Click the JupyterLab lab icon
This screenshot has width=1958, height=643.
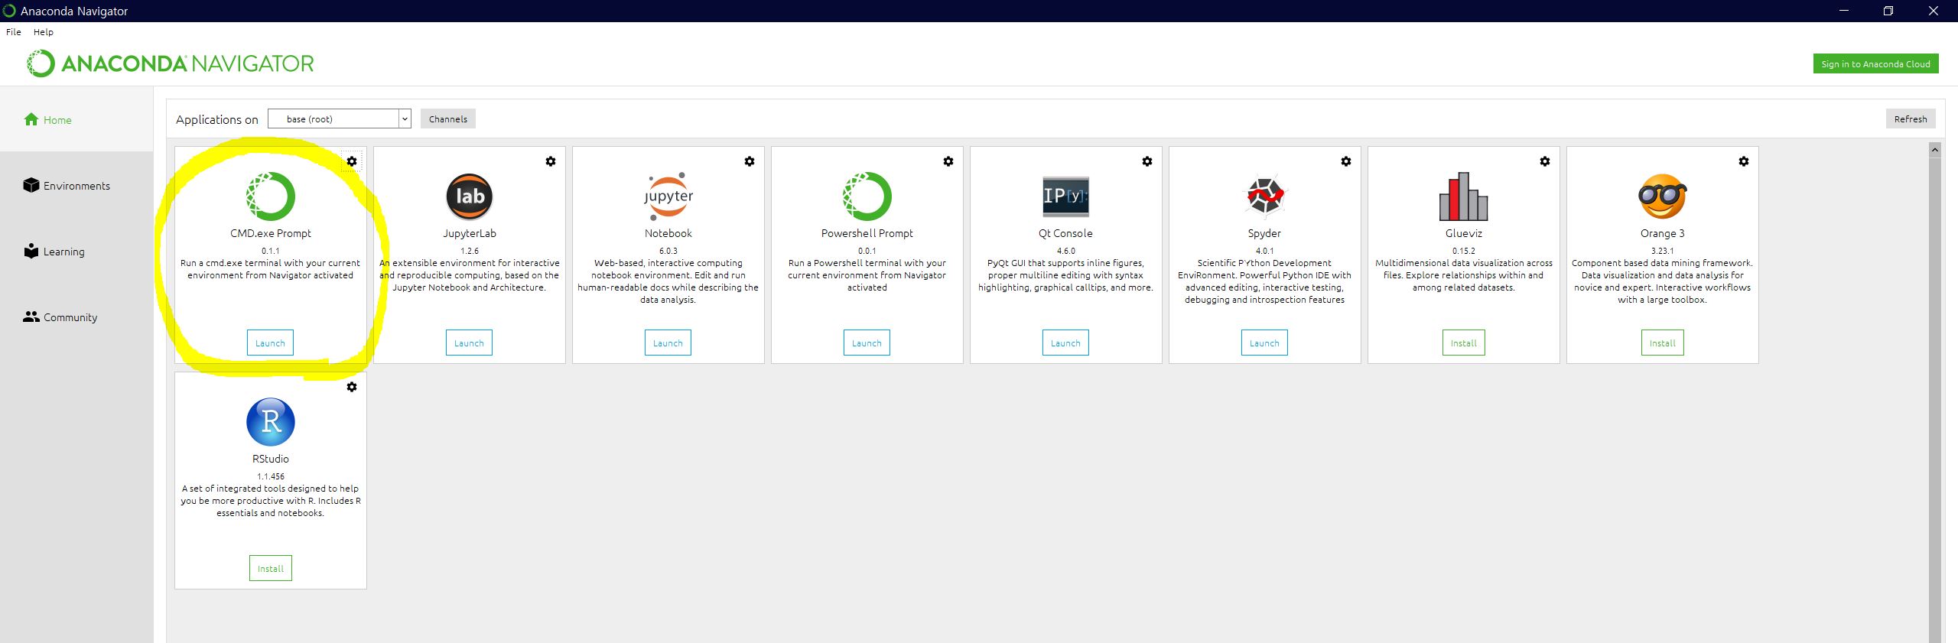469,196
